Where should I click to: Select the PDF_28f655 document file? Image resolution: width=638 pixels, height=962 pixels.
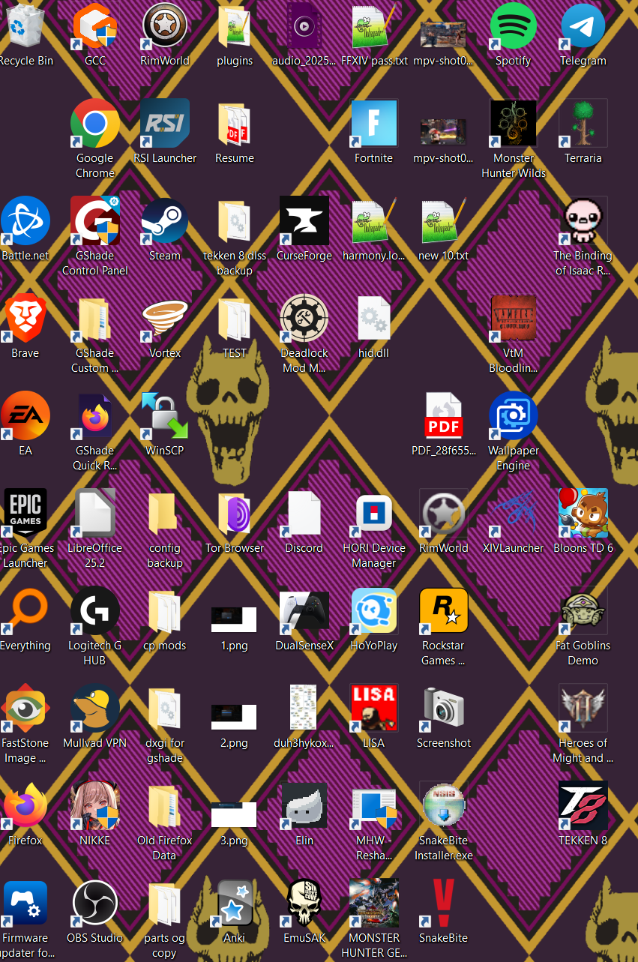click(x=444, y=416)
